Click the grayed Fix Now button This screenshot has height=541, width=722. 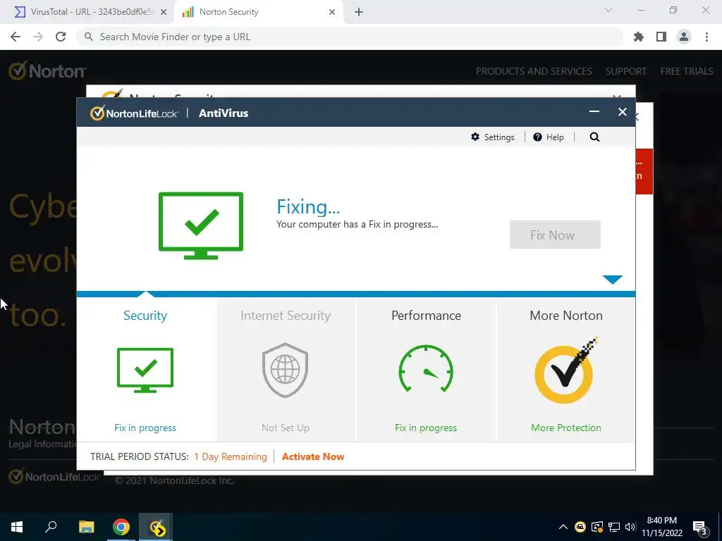click(555, 235)
